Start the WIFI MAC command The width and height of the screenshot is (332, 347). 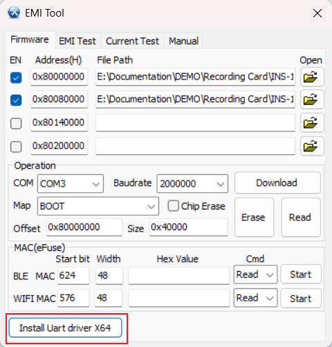pos(301,299)
